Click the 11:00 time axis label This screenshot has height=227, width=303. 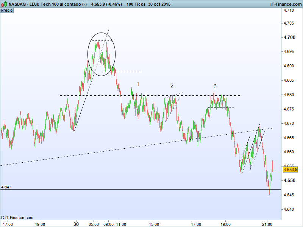click(121, 224)
